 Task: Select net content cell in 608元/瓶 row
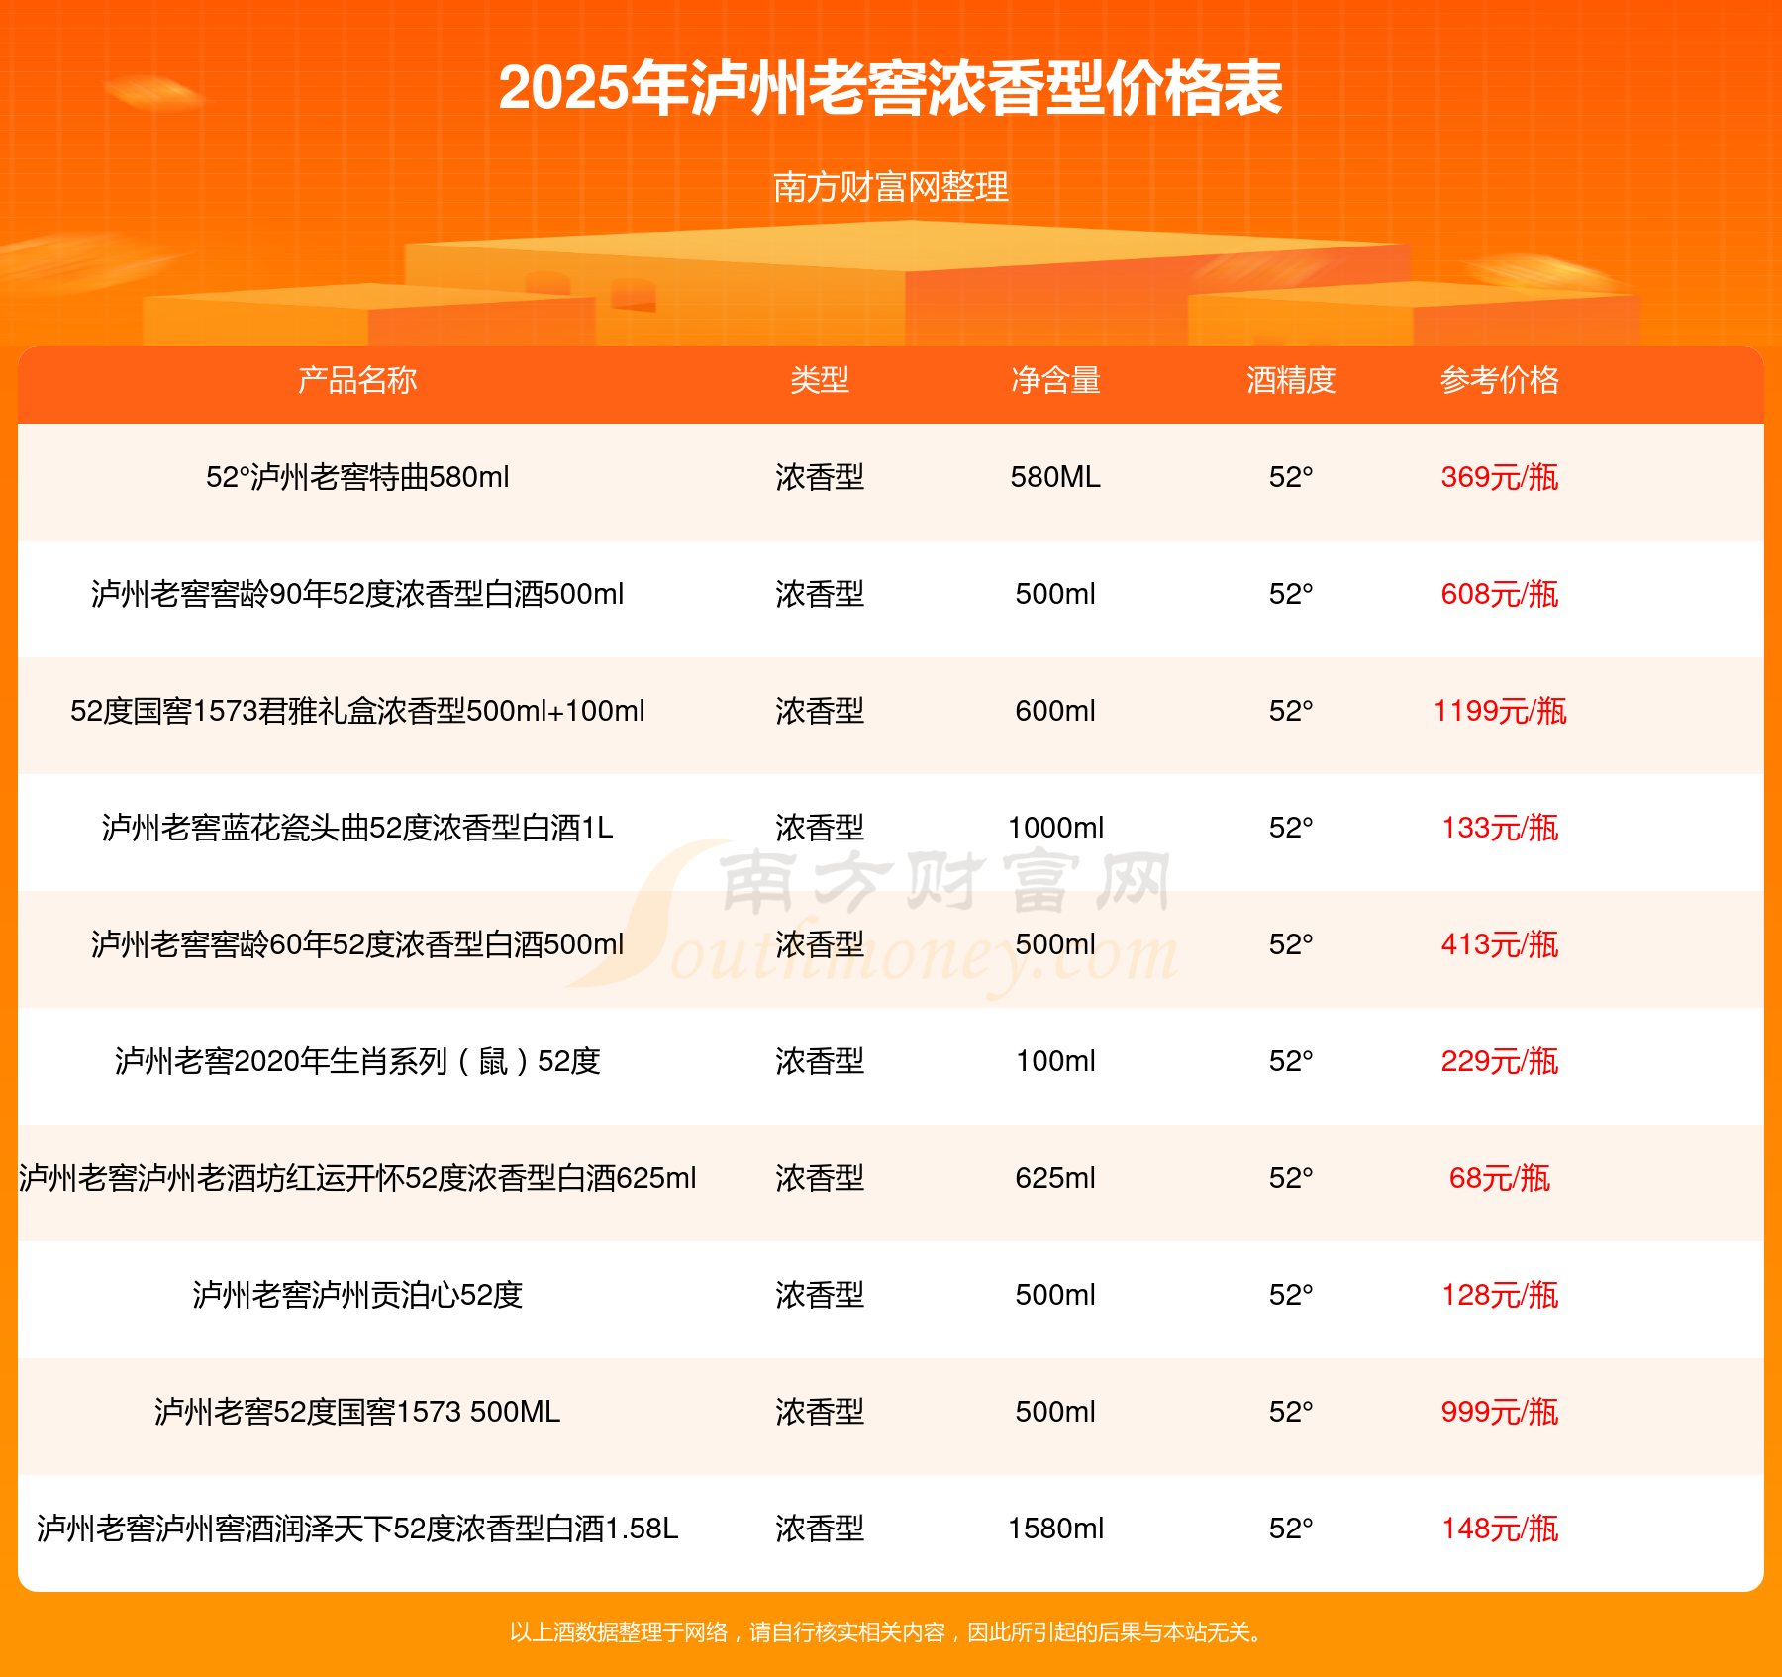(x=1055, y=594)
